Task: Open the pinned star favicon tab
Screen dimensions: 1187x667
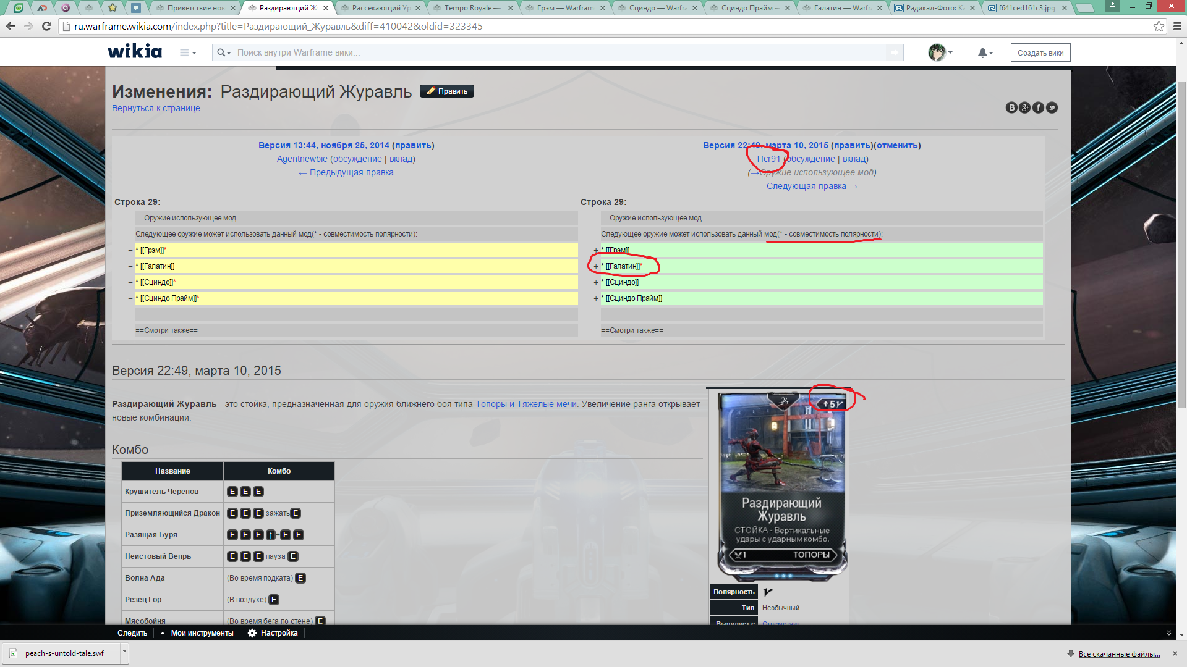Action: [x=112, y=8]
